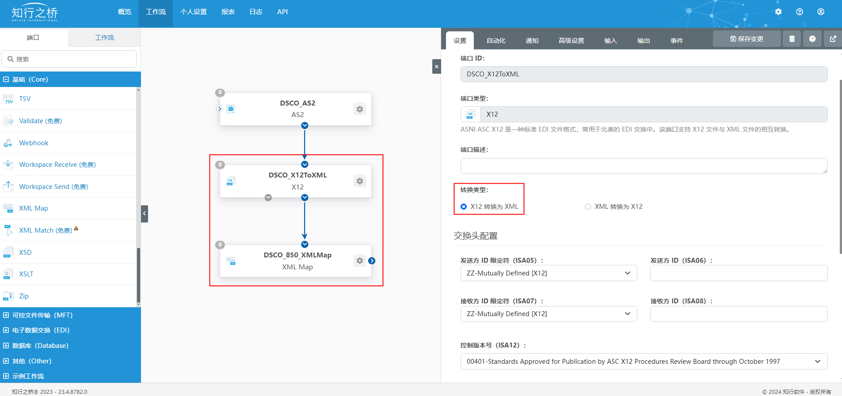Screen dimensions: 842x396
Task: Click 接收方 ID (ISA08) input field
Action: [739, 314]
